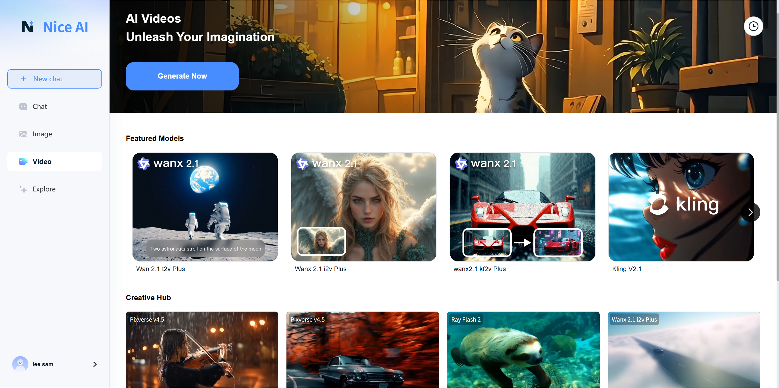
Task: Click the Explore sparkle icon in sidebar
Action: pyautogui.click(x=23, y=189)
